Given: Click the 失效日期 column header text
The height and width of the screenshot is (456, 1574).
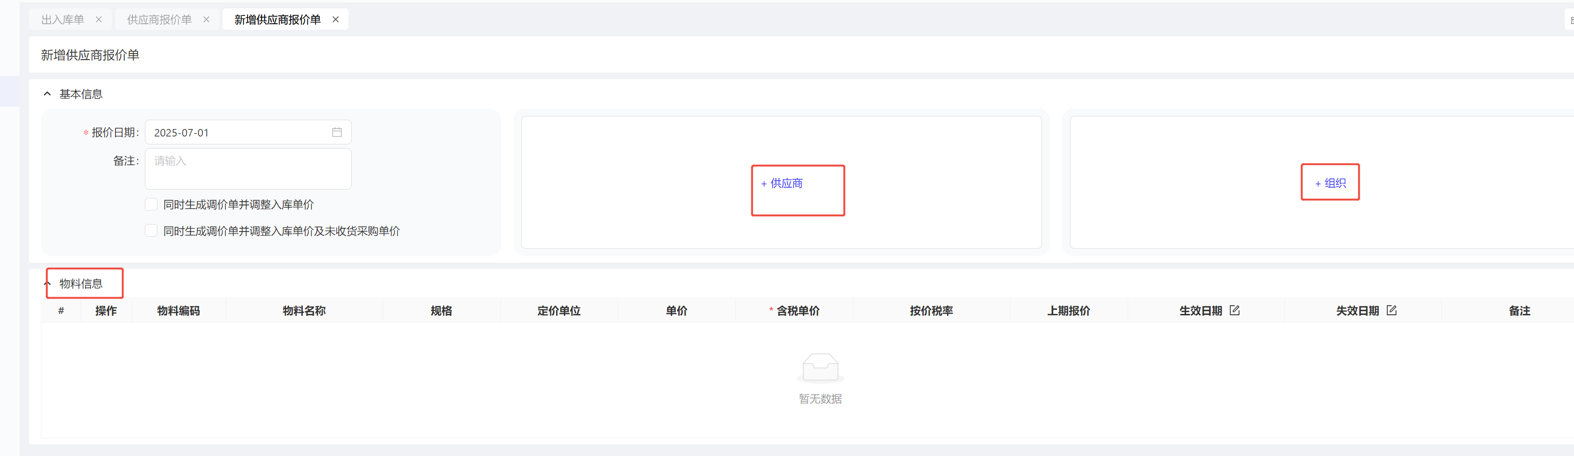Looking at the screenshot, I should [1358, 311].
